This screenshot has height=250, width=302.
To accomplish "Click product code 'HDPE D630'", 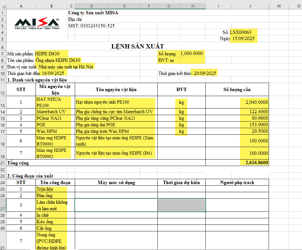I will pyautogui.click(x=47, y=53).
